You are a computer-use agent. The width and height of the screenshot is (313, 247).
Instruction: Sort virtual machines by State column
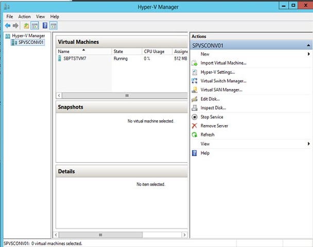[127, 51]
